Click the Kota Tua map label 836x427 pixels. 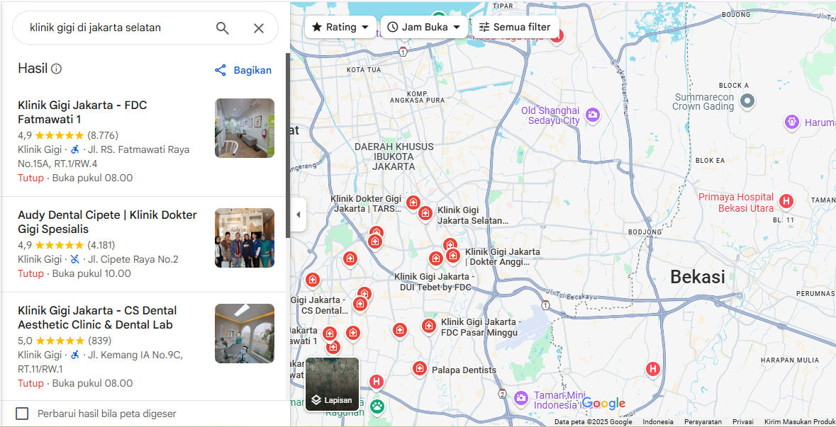[x=364, y=69]
